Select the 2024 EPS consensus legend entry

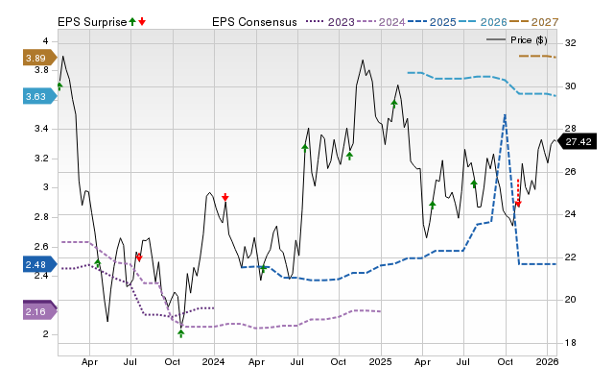tap(381, 22)
